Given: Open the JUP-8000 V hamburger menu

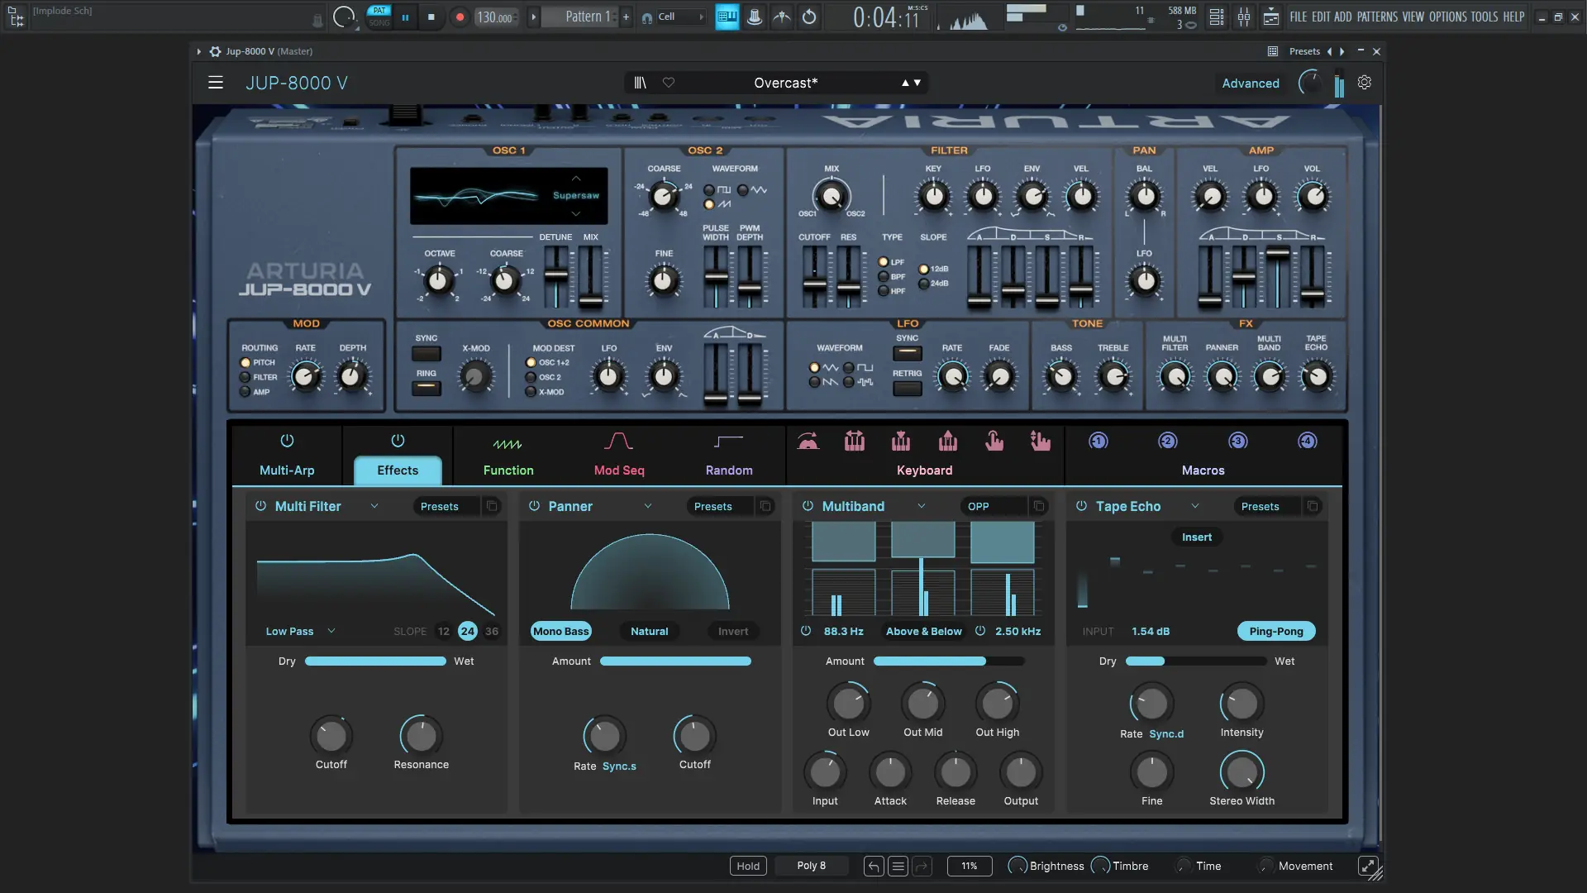Looking at the screenshot, I should 216,83.
